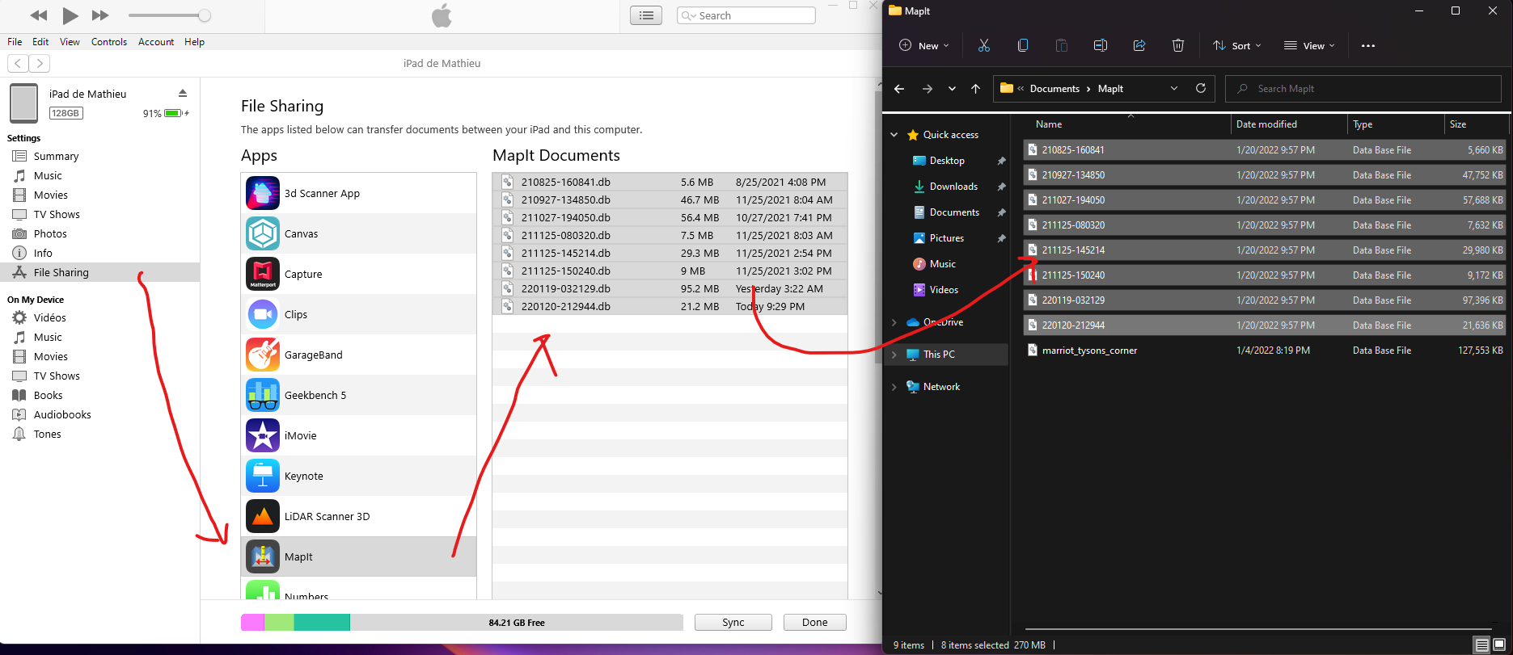Expand the This PC tree node

pyautogui.click(x=894, y=355)
